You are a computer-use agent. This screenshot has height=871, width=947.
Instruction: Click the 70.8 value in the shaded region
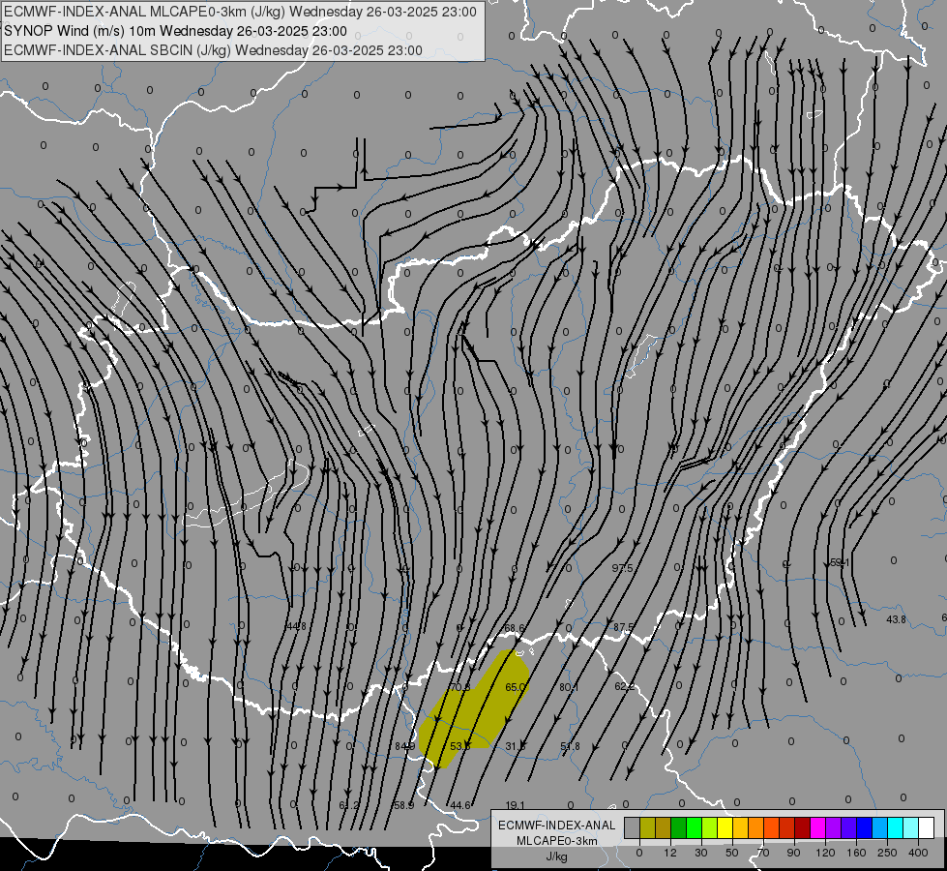pos(459,687)
